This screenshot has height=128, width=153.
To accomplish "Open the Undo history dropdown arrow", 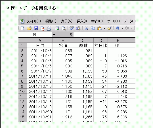I will pyautogui.click(x=122, y=29).
